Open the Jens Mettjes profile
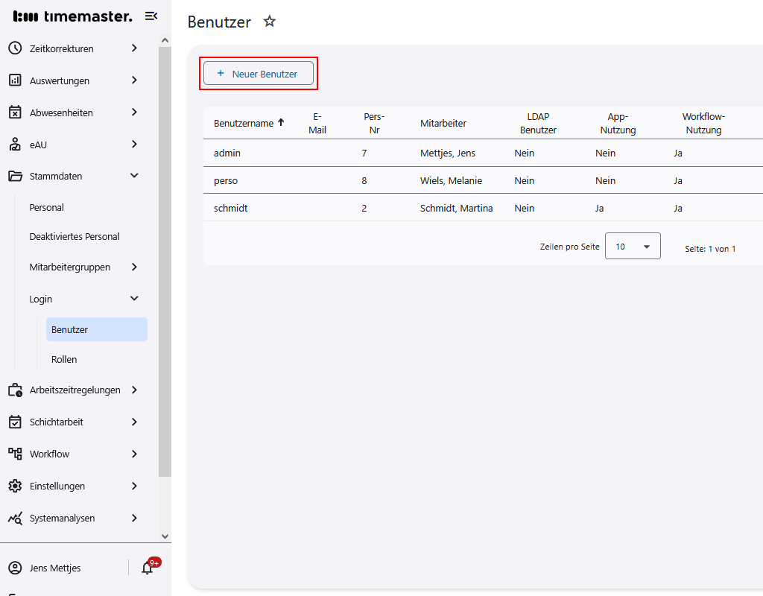The image size is (763, 596). coord(54,568)
